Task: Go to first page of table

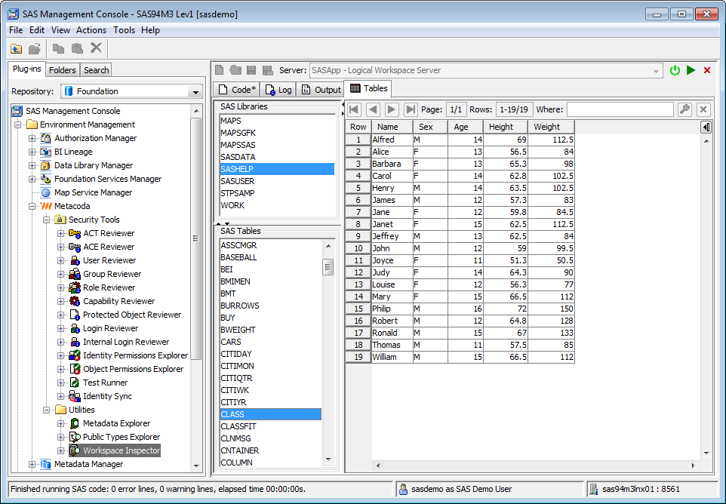Action: tap(355, 109)
